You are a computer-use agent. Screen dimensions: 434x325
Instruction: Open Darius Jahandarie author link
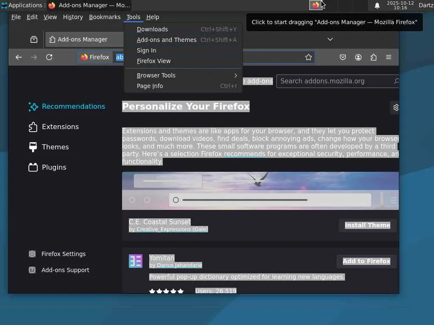(x=179, y=265)
